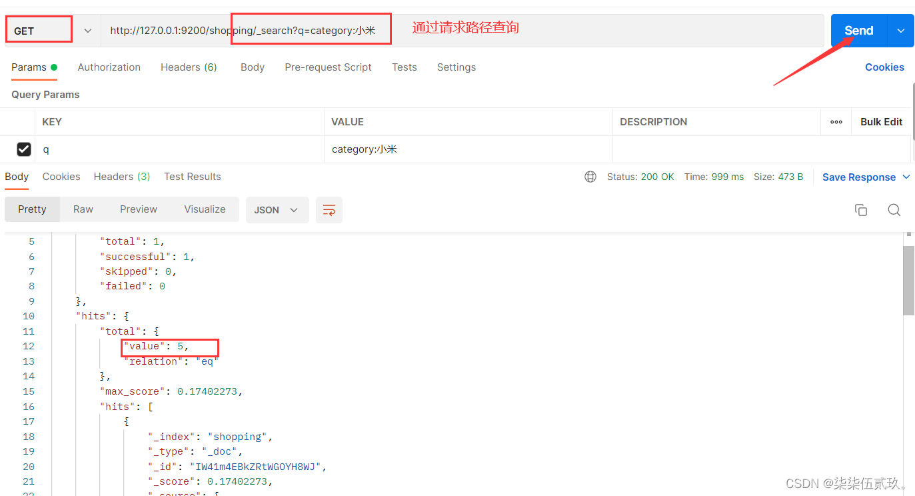Click the response pane scrollbar thumb
Viewport: 915px width, 496px height.
(908, 280)
